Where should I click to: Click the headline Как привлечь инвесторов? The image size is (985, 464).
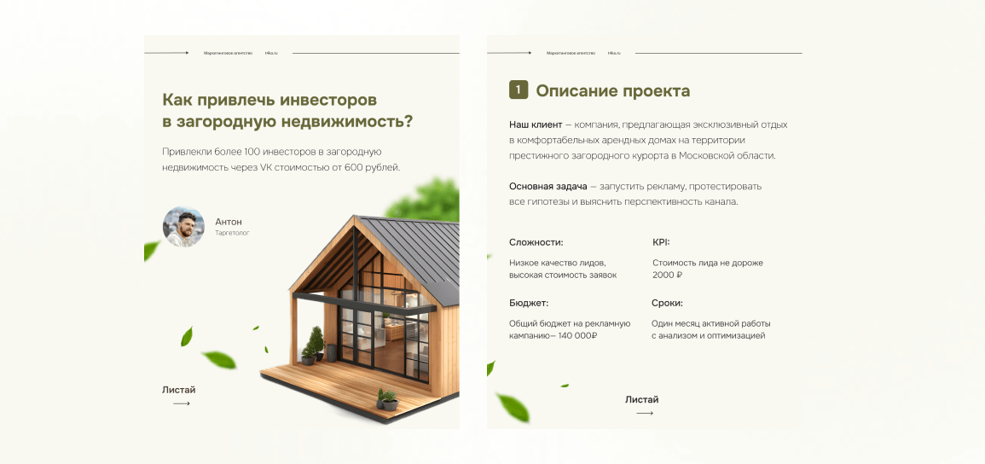[x=270, y=100]
